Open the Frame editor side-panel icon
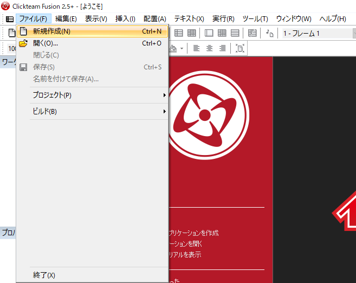356x283 pixels. click(209, 33)
